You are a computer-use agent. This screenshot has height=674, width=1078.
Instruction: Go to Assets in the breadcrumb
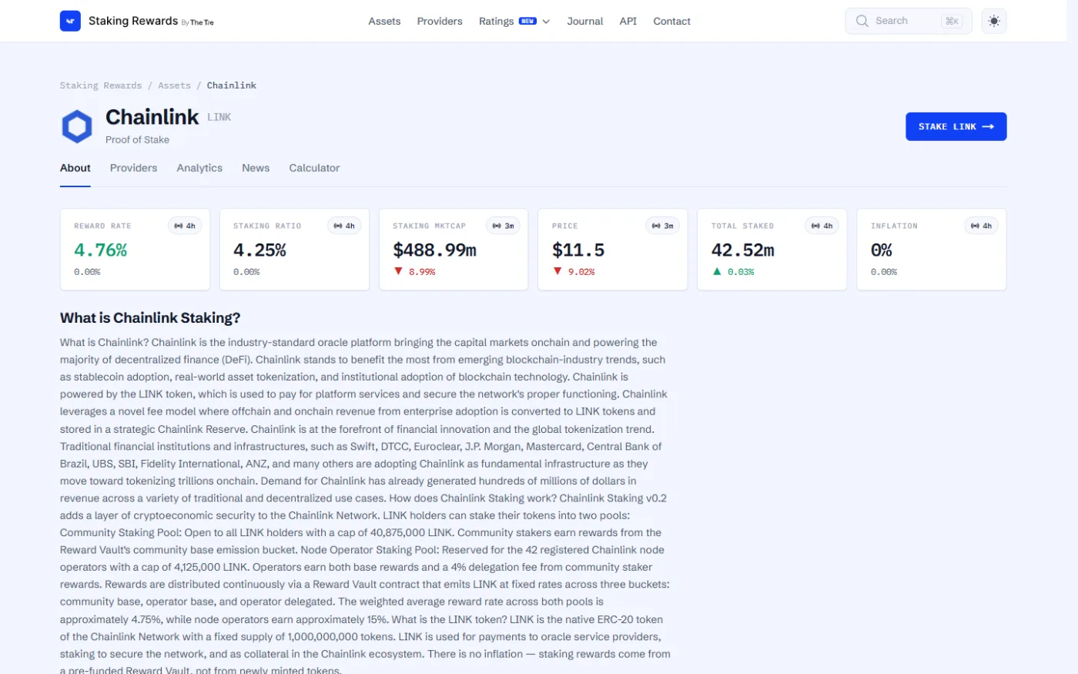pos(174,86)
